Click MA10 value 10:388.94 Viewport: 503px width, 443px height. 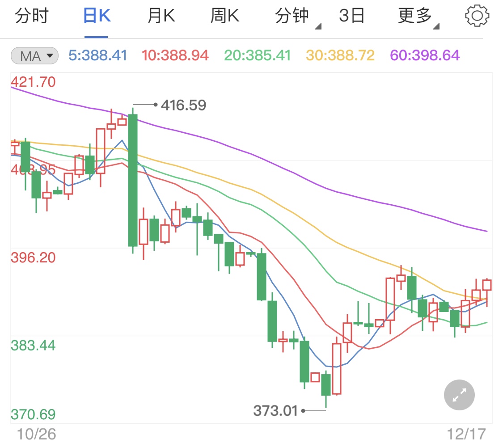click(175, 55)
